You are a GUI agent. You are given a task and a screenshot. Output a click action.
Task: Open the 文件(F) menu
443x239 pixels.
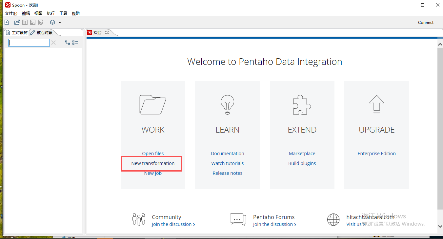pyautogui.click(x=11, y=13)
